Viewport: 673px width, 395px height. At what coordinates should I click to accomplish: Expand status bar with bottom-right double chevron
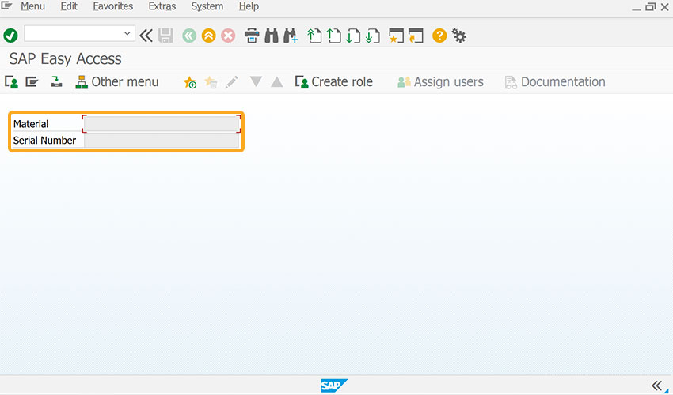click(x=656, y=386)
